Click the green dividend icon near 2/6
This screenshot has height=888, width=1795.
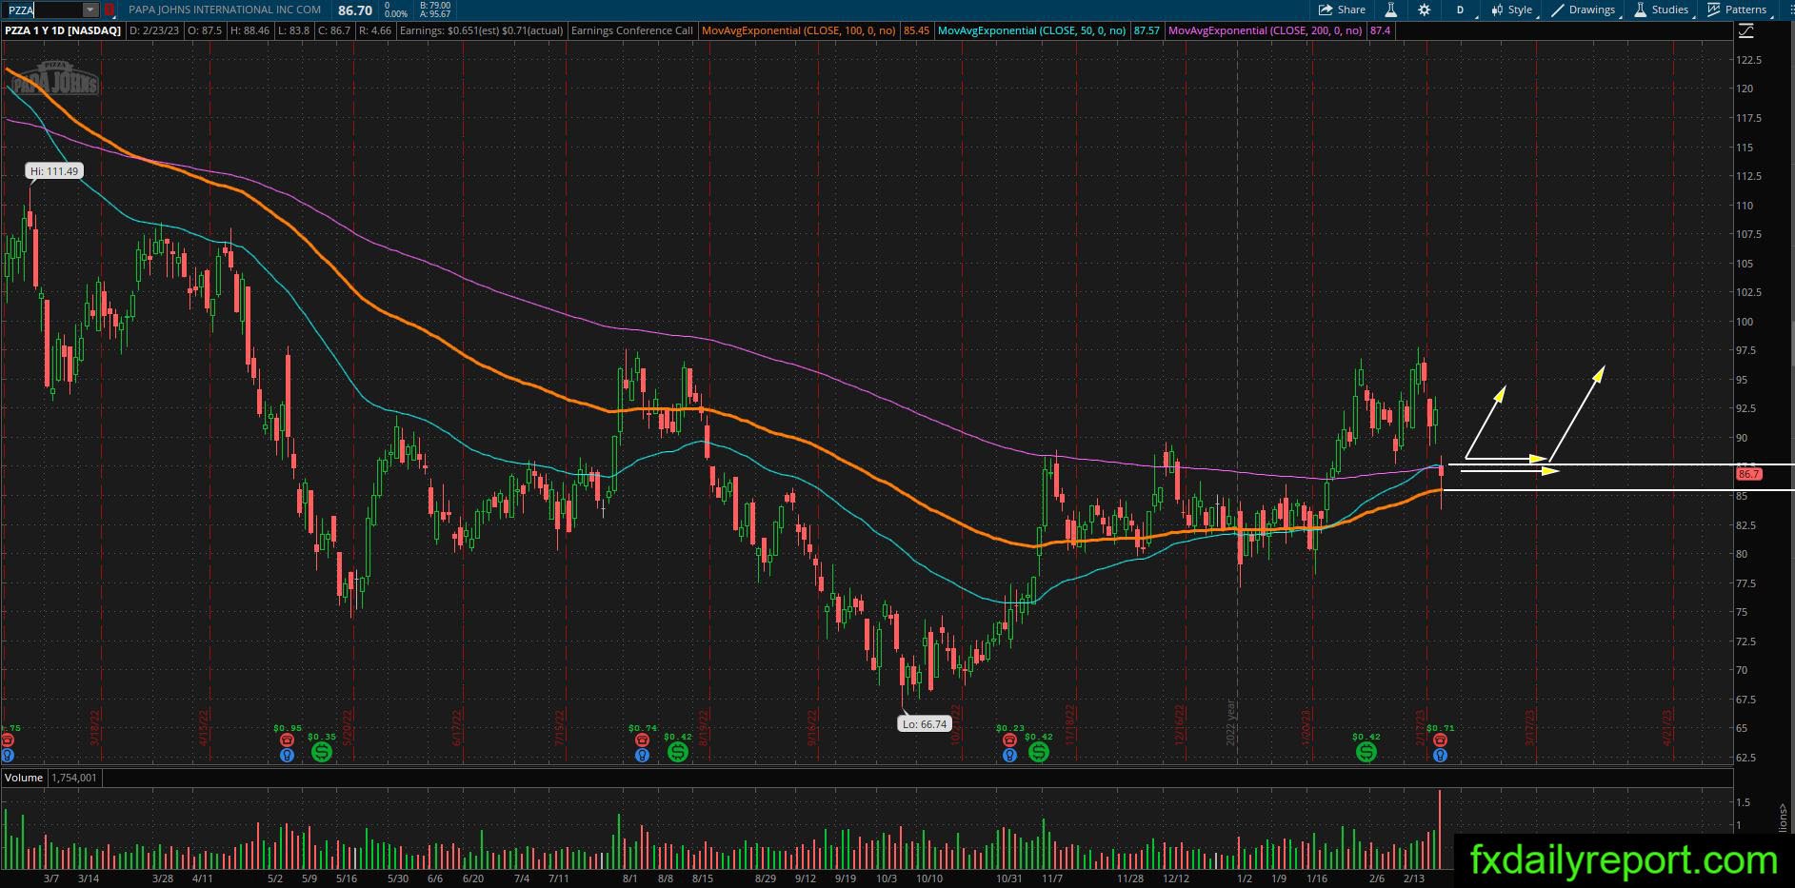(1366, 752)
